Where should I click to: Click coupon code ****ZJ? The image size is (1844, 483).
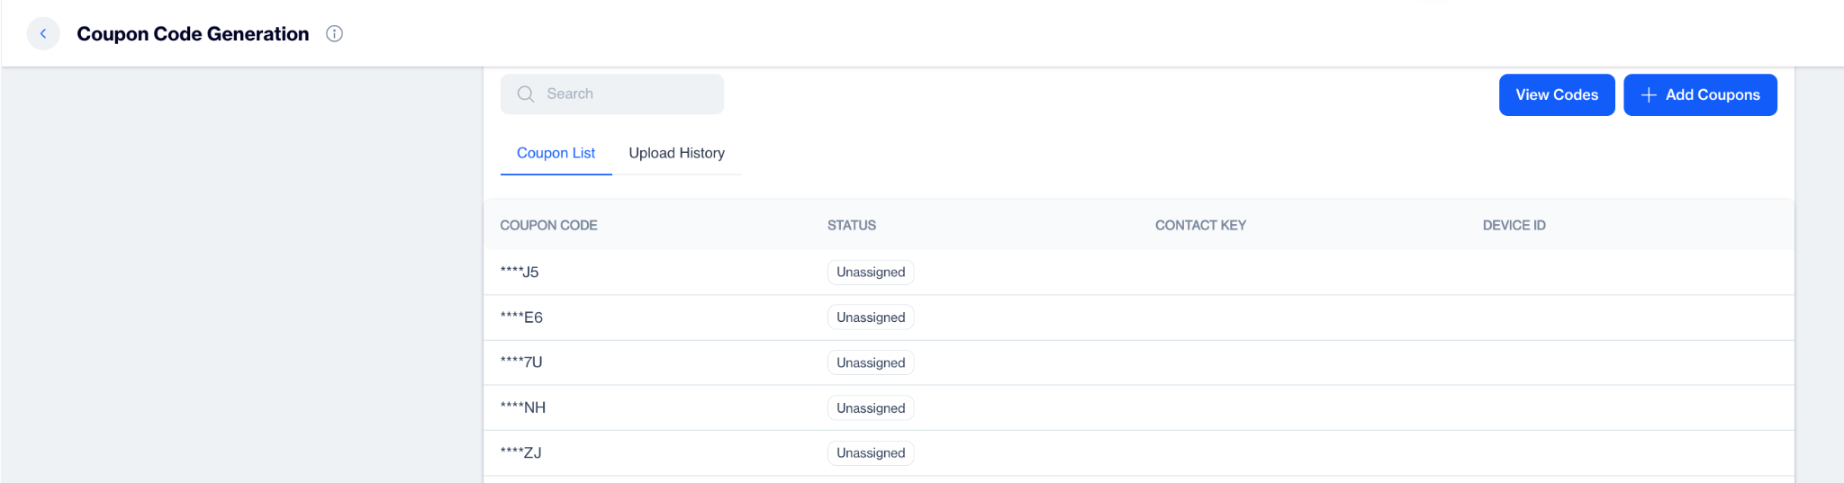(520, 453)
